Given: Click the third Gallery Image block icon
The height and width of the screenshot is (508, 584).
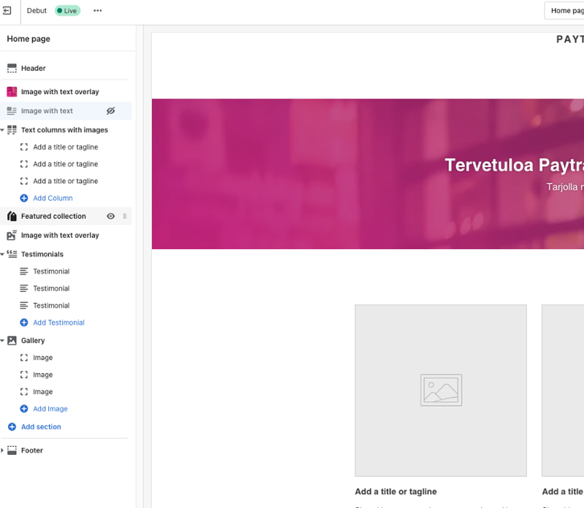Looking at the screenshot, I should [24, 392].
